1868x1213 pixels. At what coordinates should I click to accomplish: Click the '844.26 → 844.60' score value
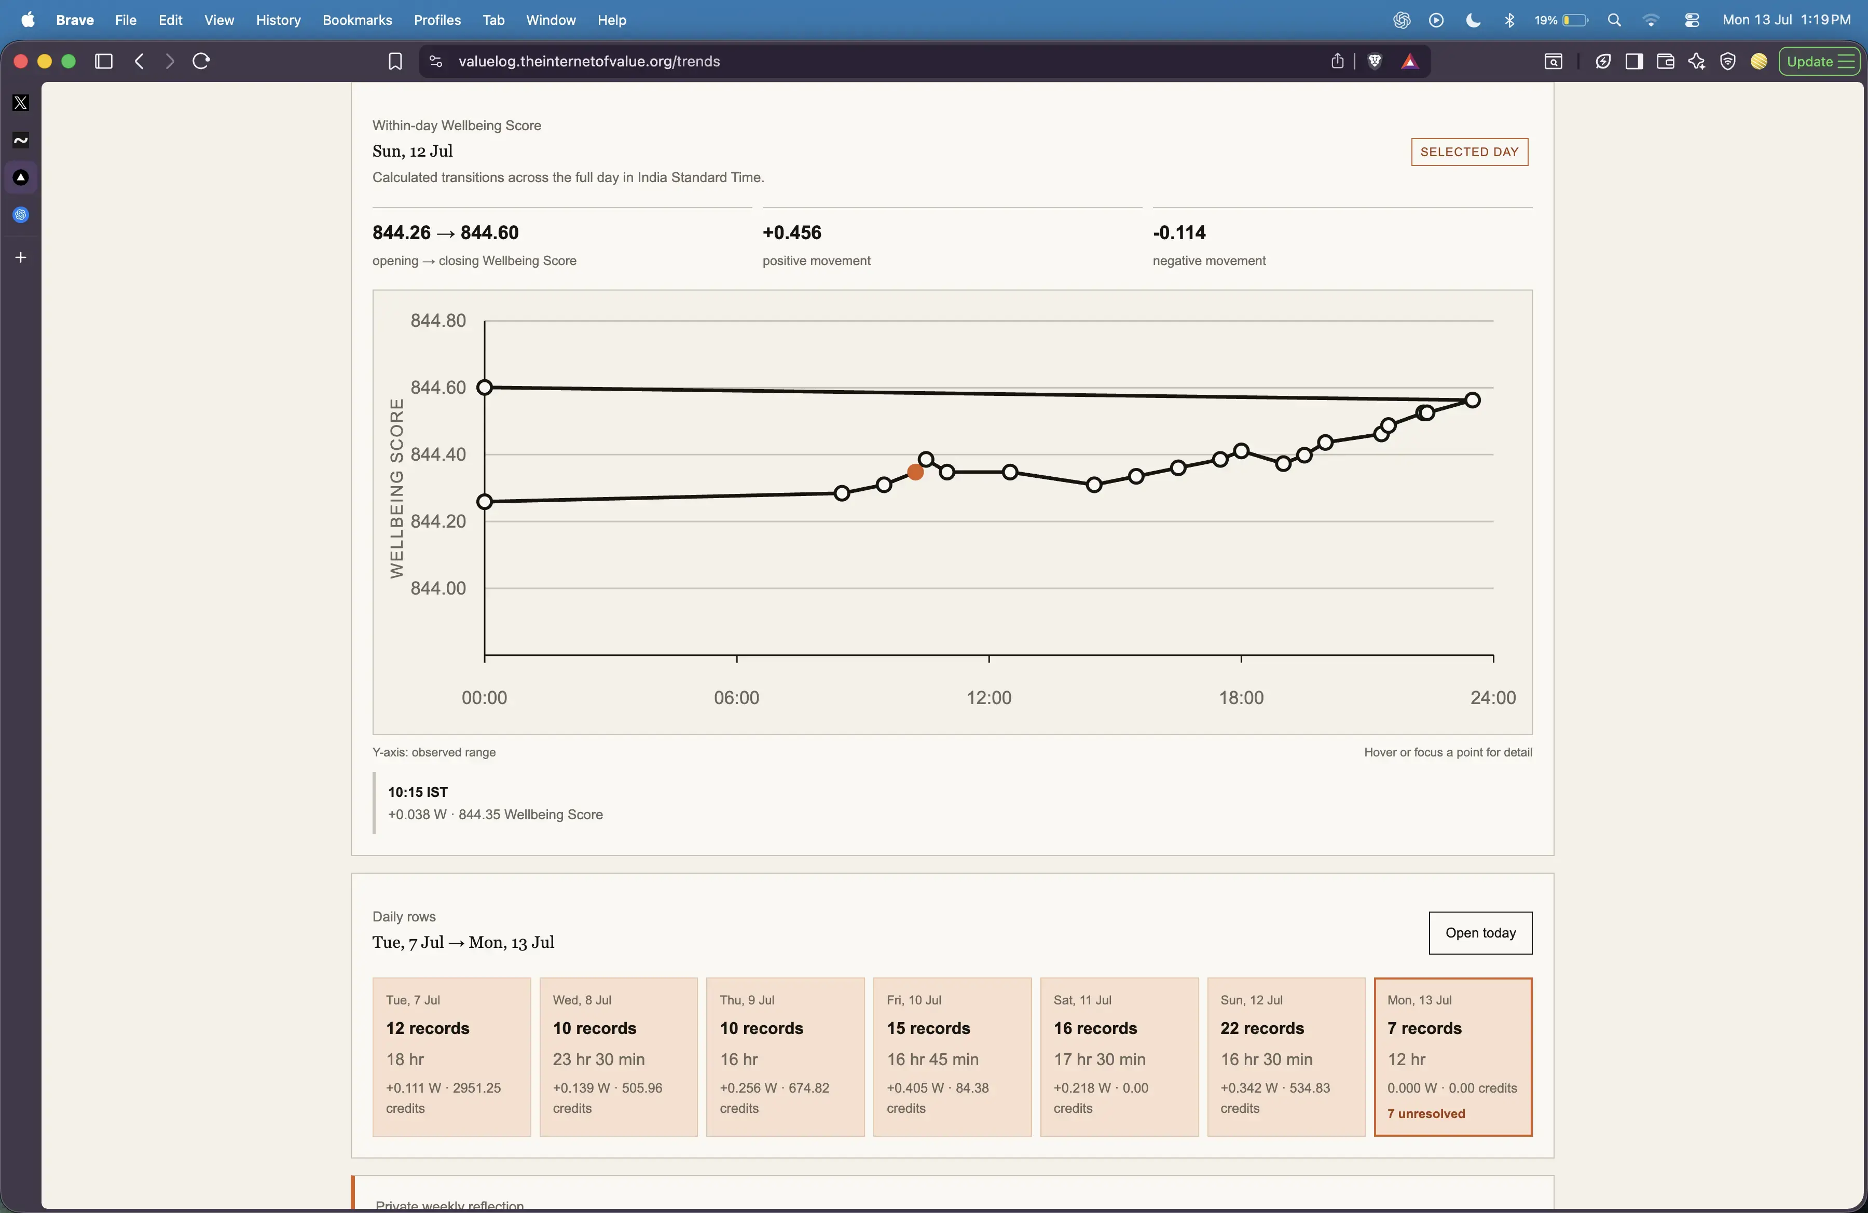[445, 233]
